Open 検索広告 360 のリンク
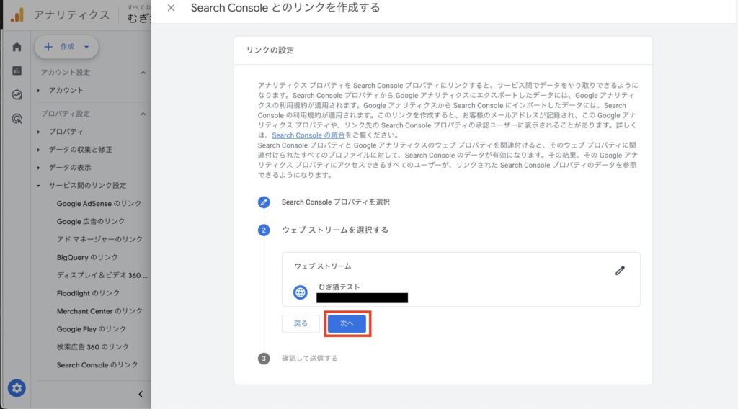Screen dimensions: 738x409 click(x=93, y=347)
